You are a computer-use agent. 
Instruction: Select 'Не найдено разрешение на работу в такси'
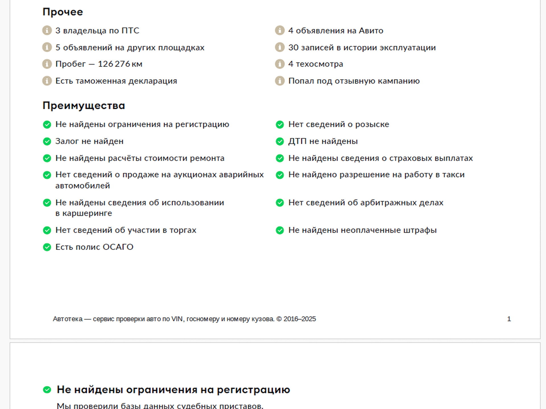(x=377, y=175)
